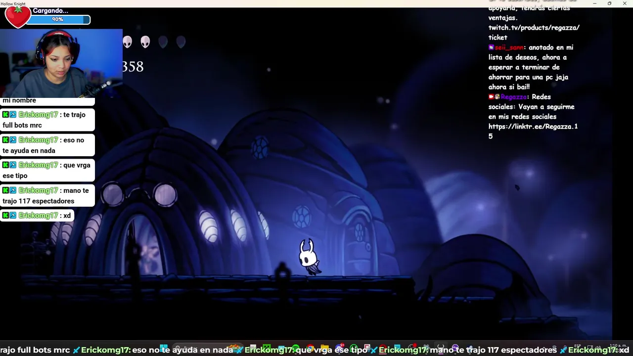633x356 pixels.
Task: Open the linktr.ee/Regazza.15 link
Action: pos(533,132)
